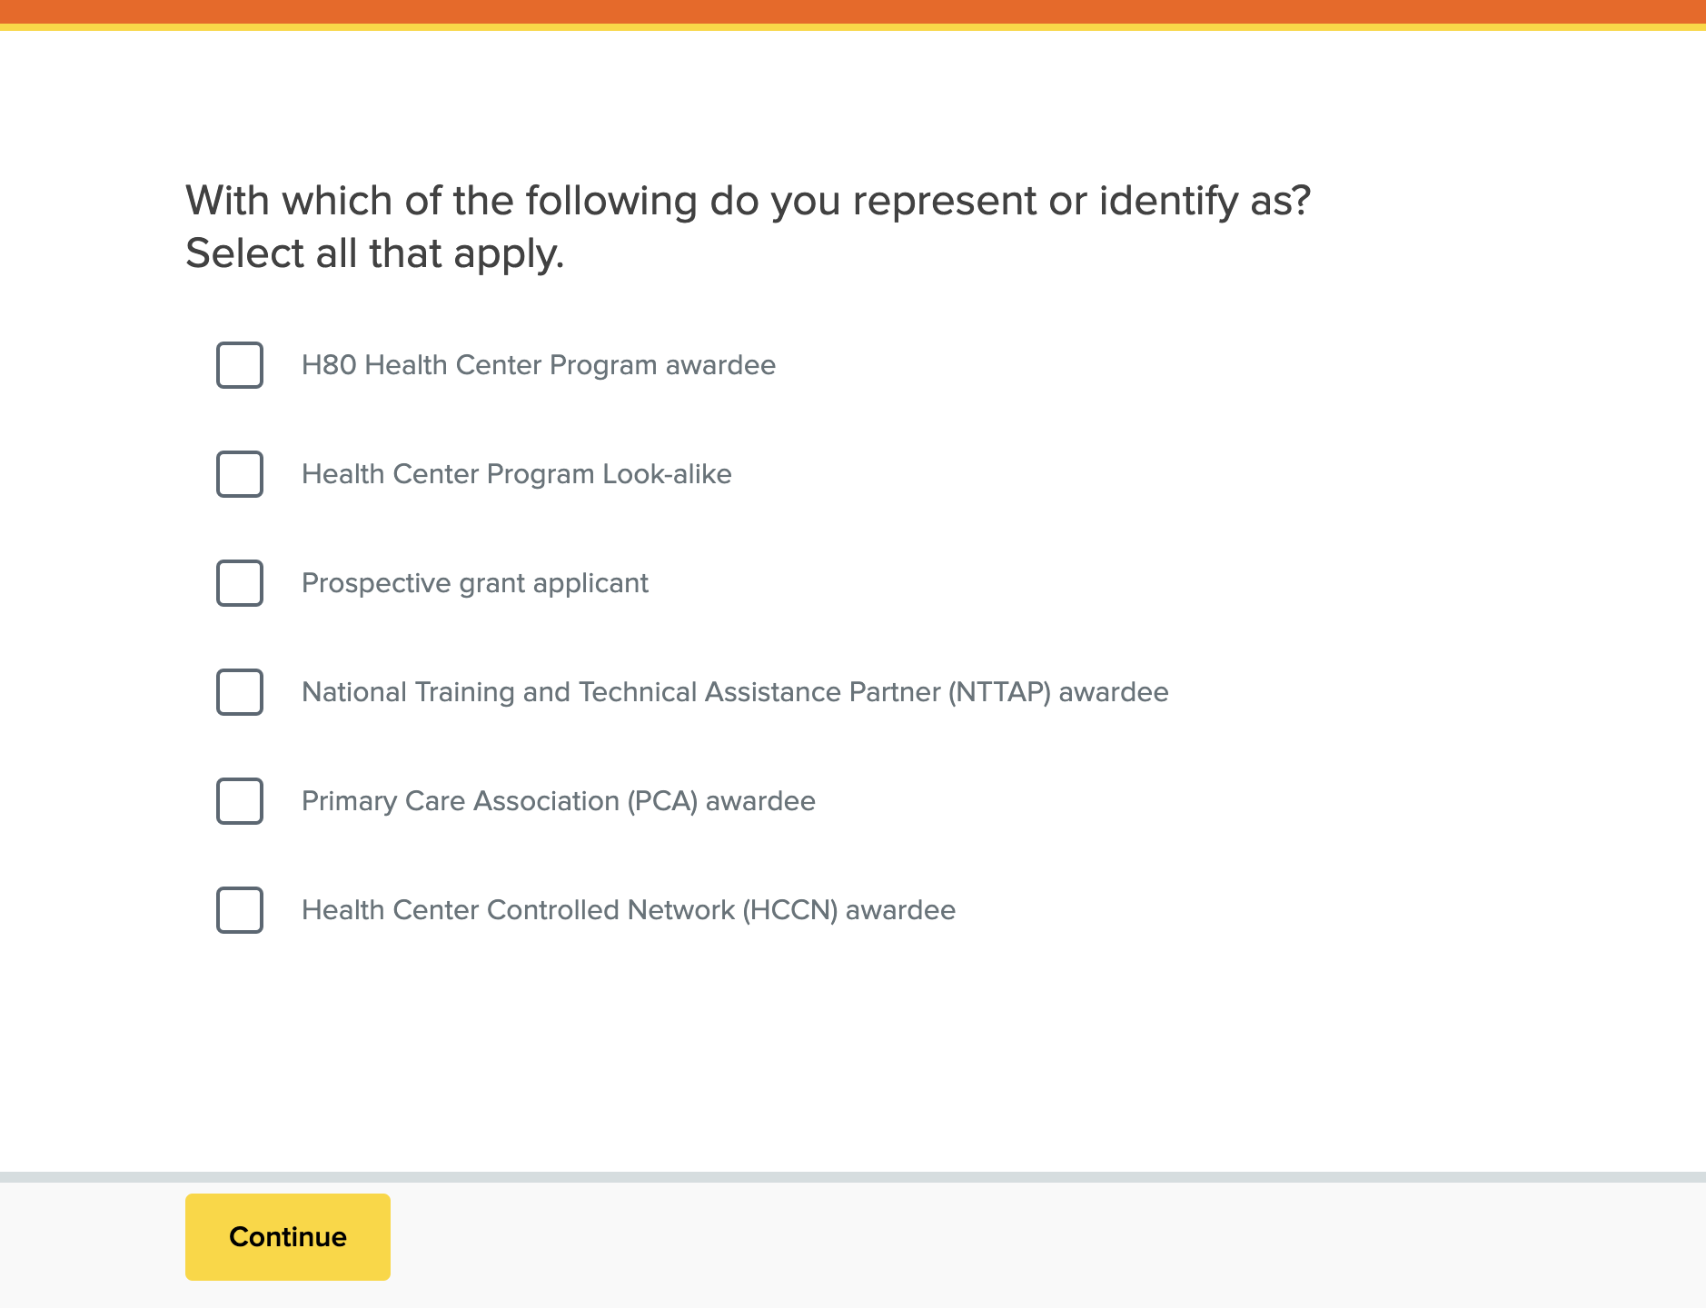Tick the Health Center Program Look-alike checkbox

[240, 474]
